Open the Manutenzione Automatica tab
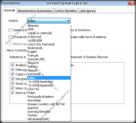Image resolution: width=136 pixels, height=123 pixels. click(x=35, y=11)
